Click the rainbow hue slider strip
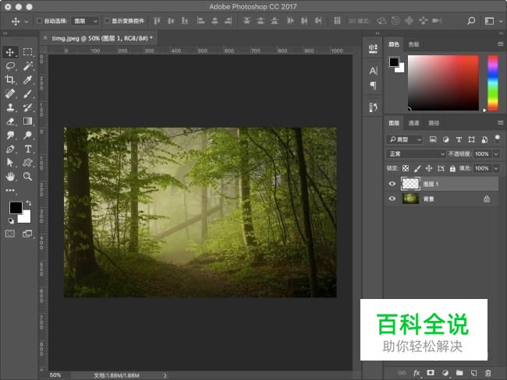This screenshot has height=380, width=507. click(492, 83)
